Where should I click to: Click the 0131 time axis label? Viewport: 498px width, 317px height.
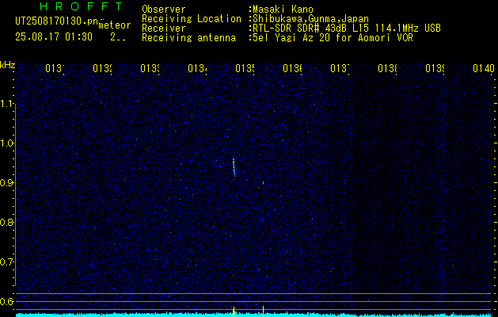coord(55,68)
